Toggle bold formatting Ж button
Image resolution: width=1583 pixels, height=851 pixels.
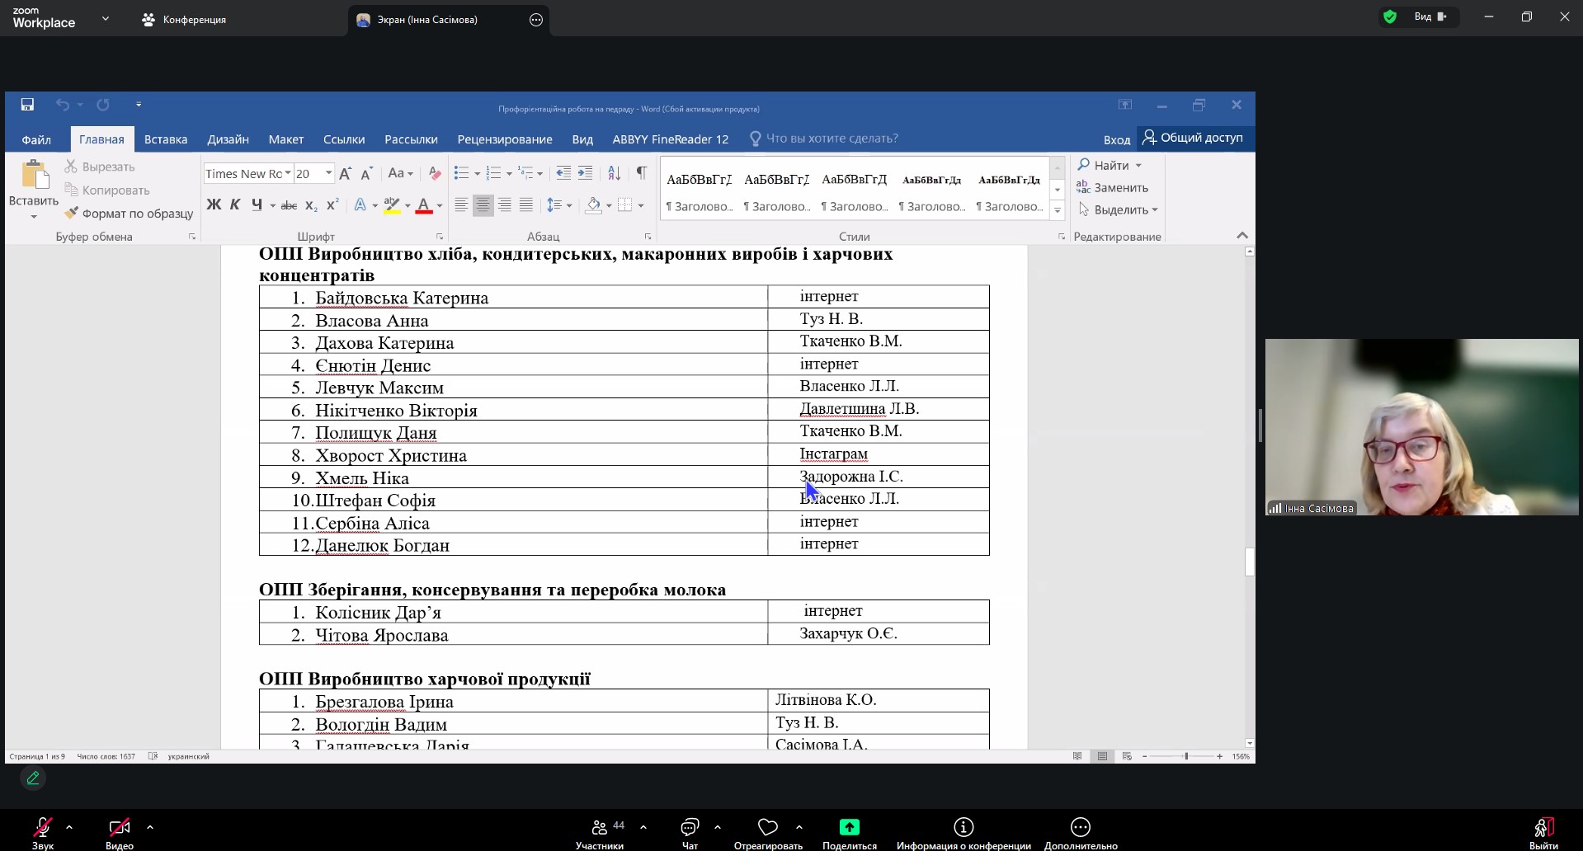tap(214, 205)
